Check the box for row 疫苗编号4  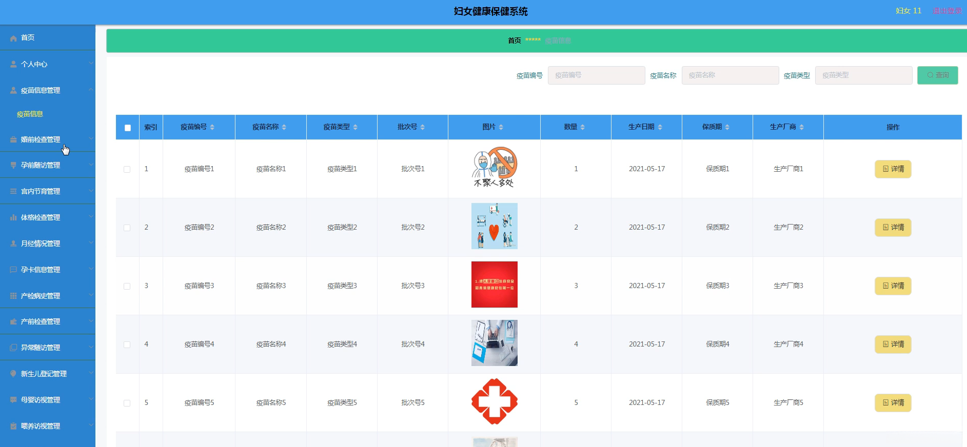(127, 344)
